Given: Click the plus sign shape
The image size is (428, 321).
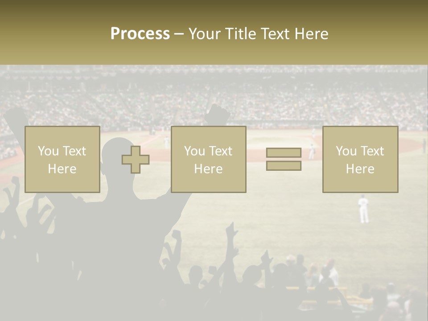Looking at the screenshot, I should click(x=136, y=160).
